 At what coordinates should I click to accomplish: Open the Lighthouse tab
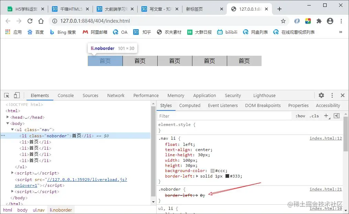264,95
